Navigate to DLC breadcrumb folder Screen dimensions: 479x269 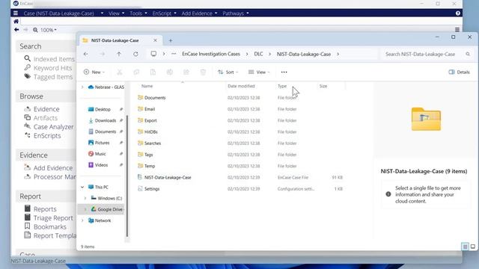click(258, 54)
